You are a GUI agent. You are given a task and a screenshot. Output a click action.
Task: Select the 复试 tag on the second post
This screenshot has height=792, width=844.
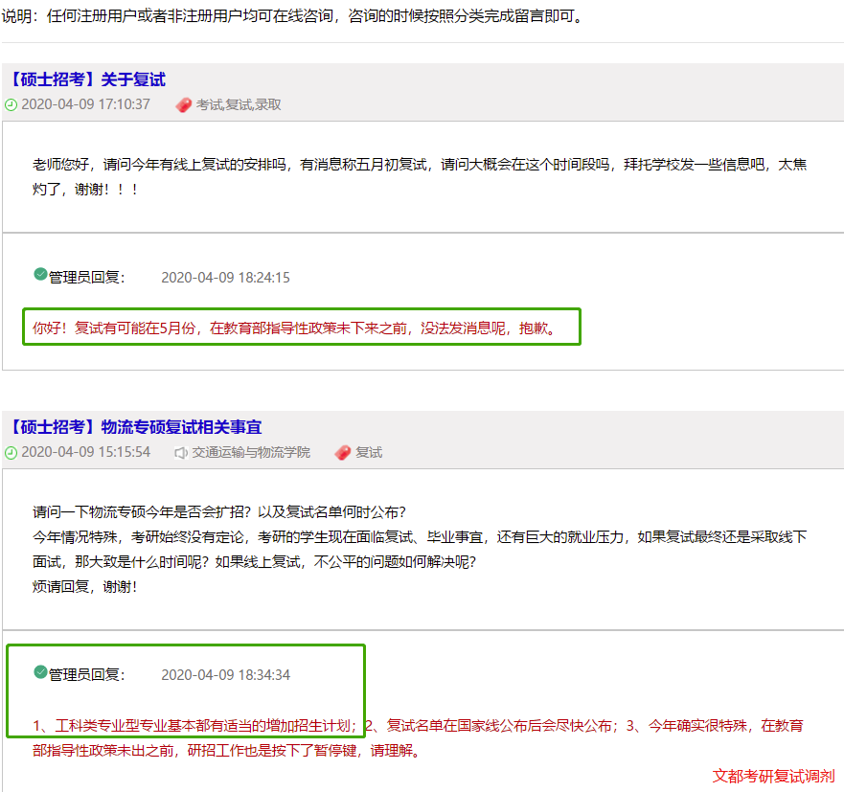click(x=369, y=452)
